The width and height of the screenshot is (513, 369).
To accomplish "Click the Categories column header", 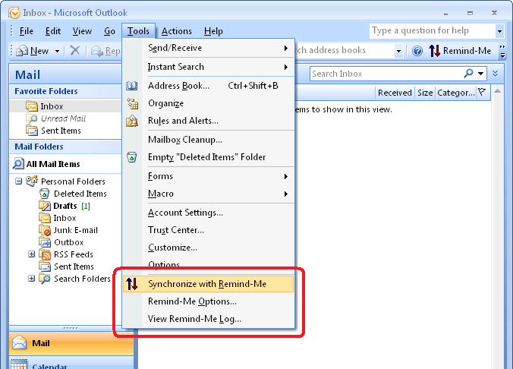I will [456, 93].
